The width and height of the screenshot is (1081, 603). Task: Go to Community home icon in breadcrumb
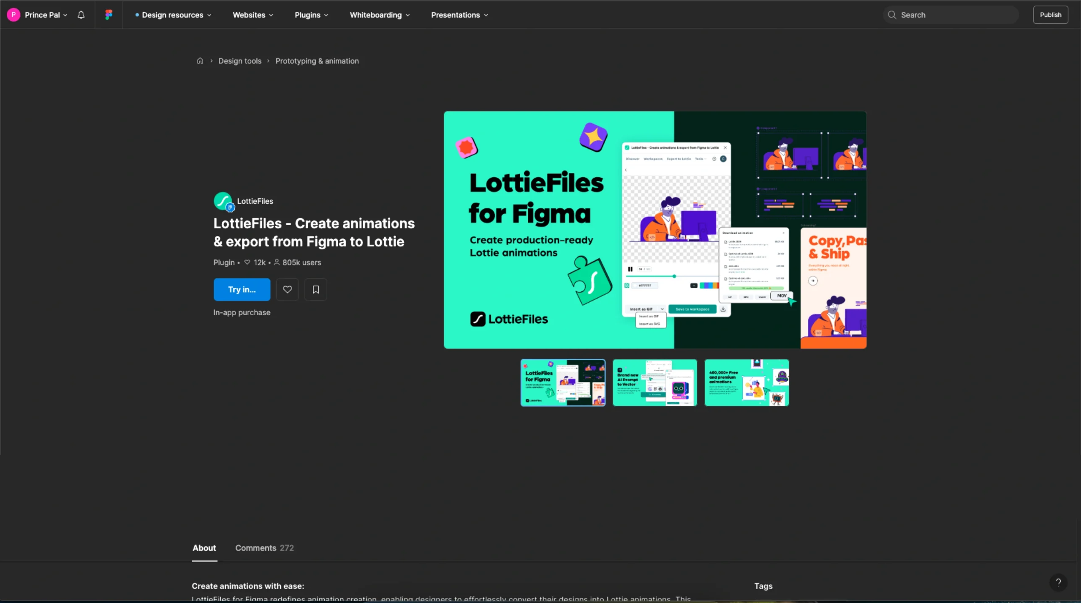tap(200, 61)
